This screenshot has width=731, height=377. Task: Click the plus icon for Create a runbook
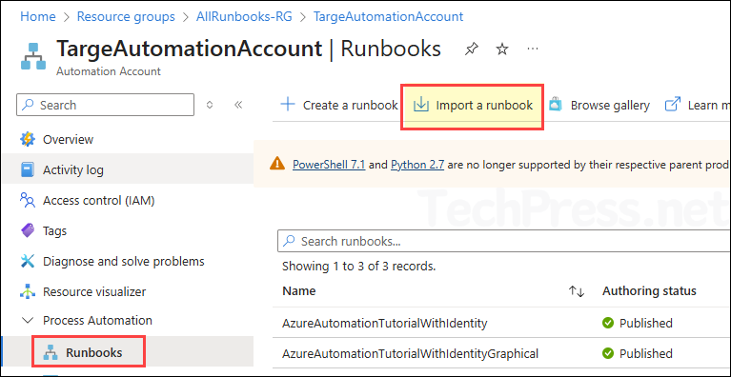point(288,105)
